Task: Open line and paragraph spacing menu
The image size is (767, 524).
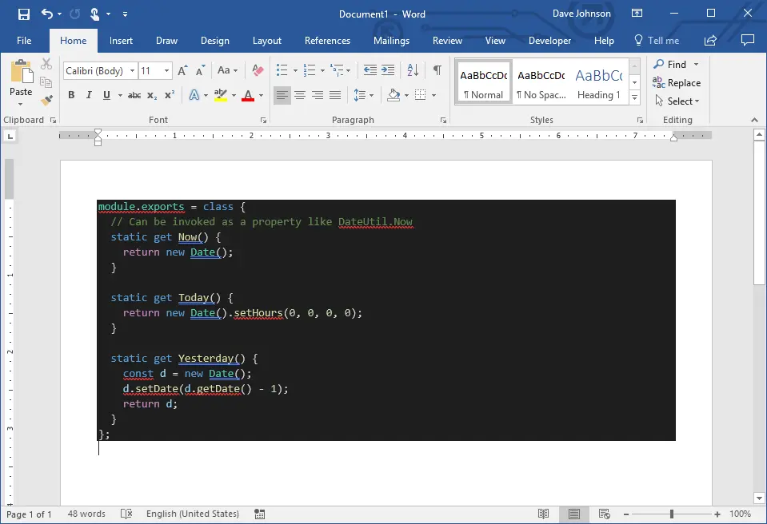Action: pos(363,95)
